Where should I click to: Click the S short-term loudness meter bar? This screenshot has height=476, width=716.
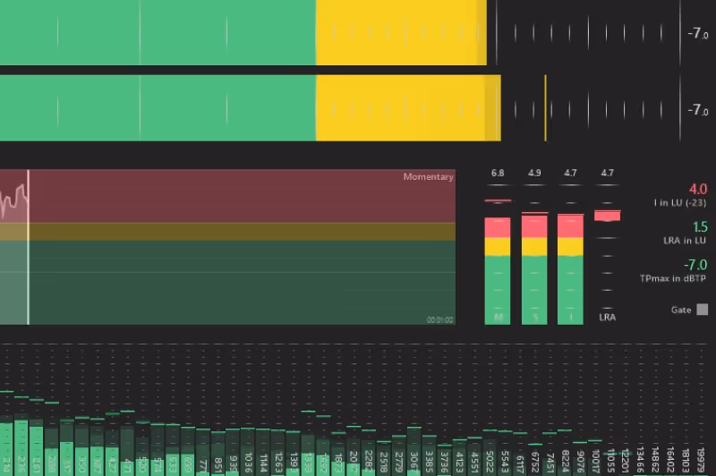click(x=534, y=268)
